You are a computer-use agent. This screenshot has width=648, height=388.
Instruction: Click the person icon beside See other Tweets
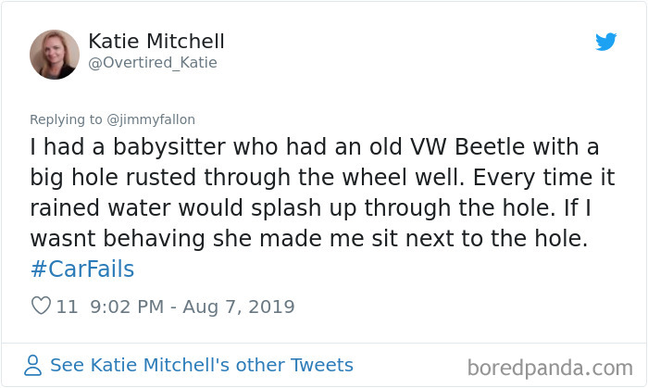(x=33, y=365)
